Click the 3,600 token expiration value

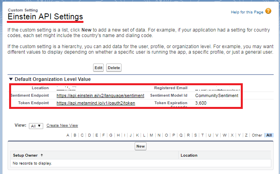[x=201, y=103]
